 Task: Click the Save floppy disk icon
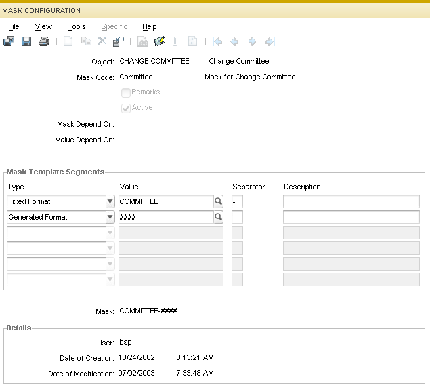[x=26, y=42]
